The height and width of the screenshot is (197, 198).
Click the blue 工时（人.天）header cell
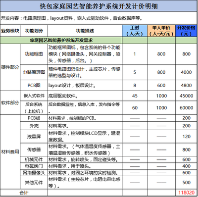[x=135, y=31]
